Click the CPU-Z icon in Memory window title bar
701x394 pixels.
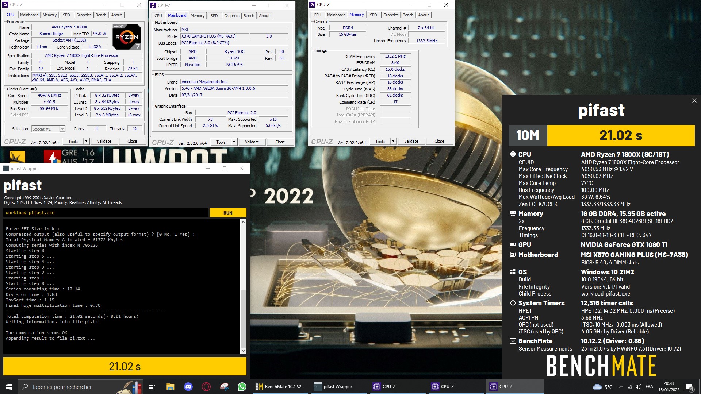point(312,5)
